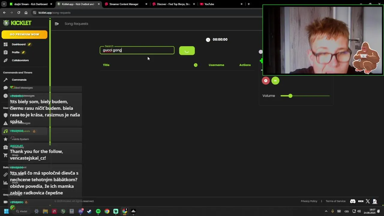This screenshot has width=384, height=216.
Task: Adjust the Volume slider handle
Action: 290,96
